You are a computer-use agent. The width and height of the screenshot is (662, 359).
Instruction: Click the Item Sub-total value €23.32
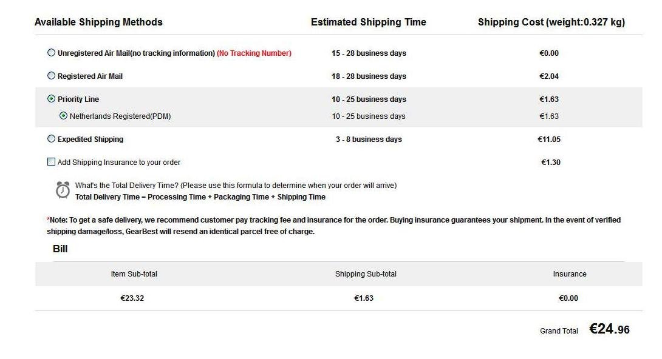tap(132, 298)
